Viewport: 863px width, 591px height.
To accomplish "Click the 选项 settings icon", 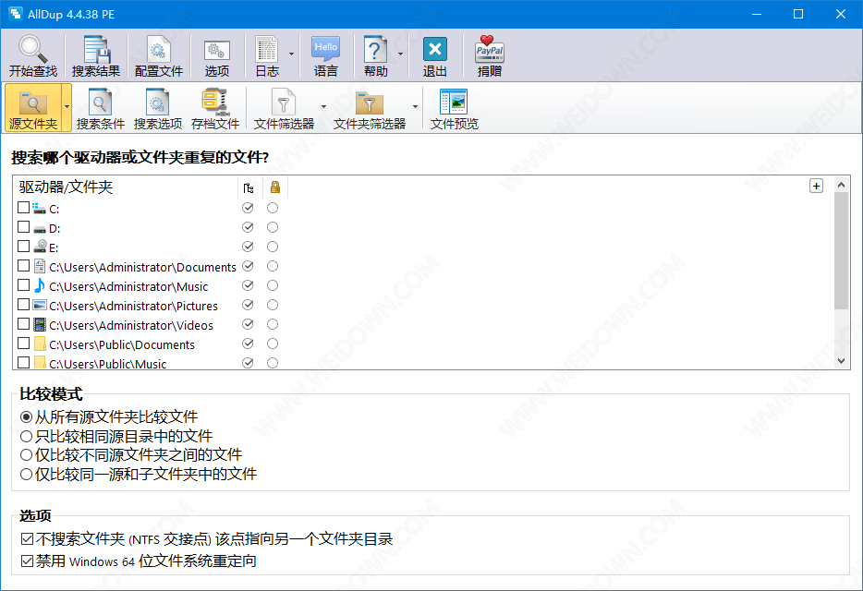I will 216,50.
